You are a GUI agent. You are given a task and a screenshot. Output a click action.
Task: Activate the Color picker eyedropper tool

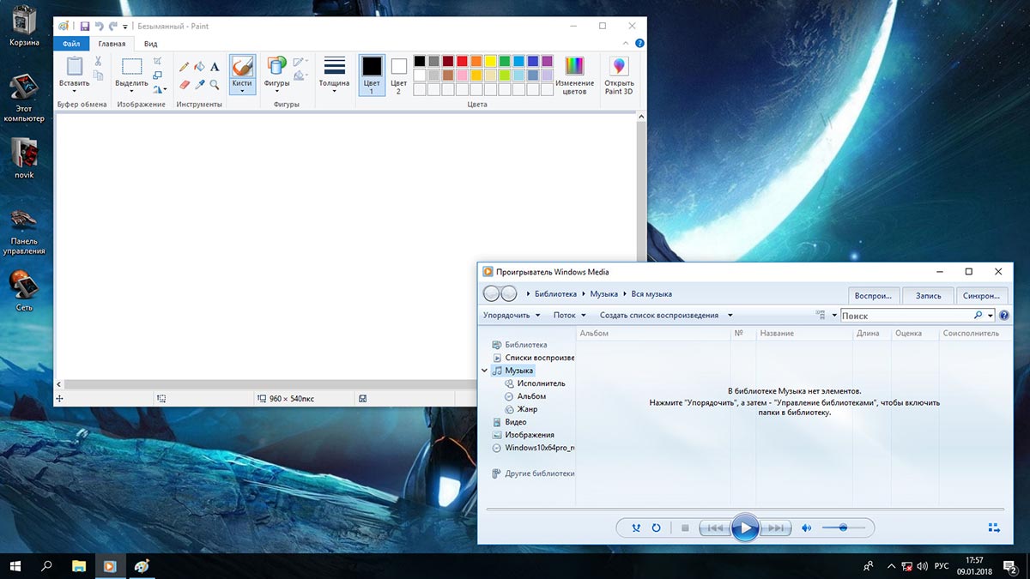click(x=199, y=85)
